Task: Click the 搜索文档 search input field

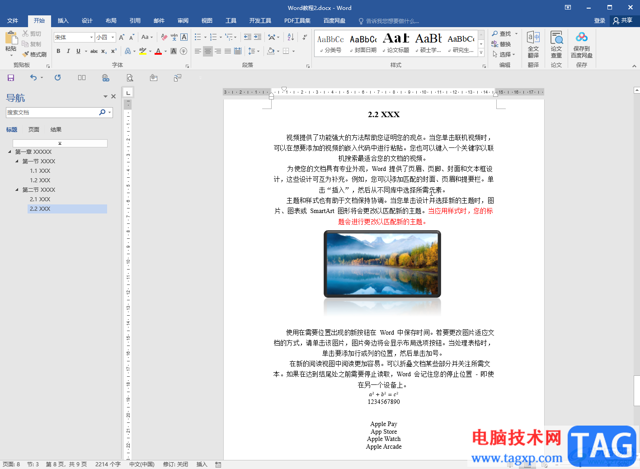Action: point(52,112)
